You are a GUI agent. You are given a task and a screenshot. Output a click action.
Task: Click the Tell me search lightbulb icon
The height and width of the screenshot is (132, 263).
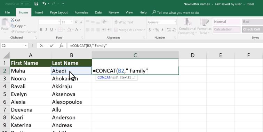point(154,12)
